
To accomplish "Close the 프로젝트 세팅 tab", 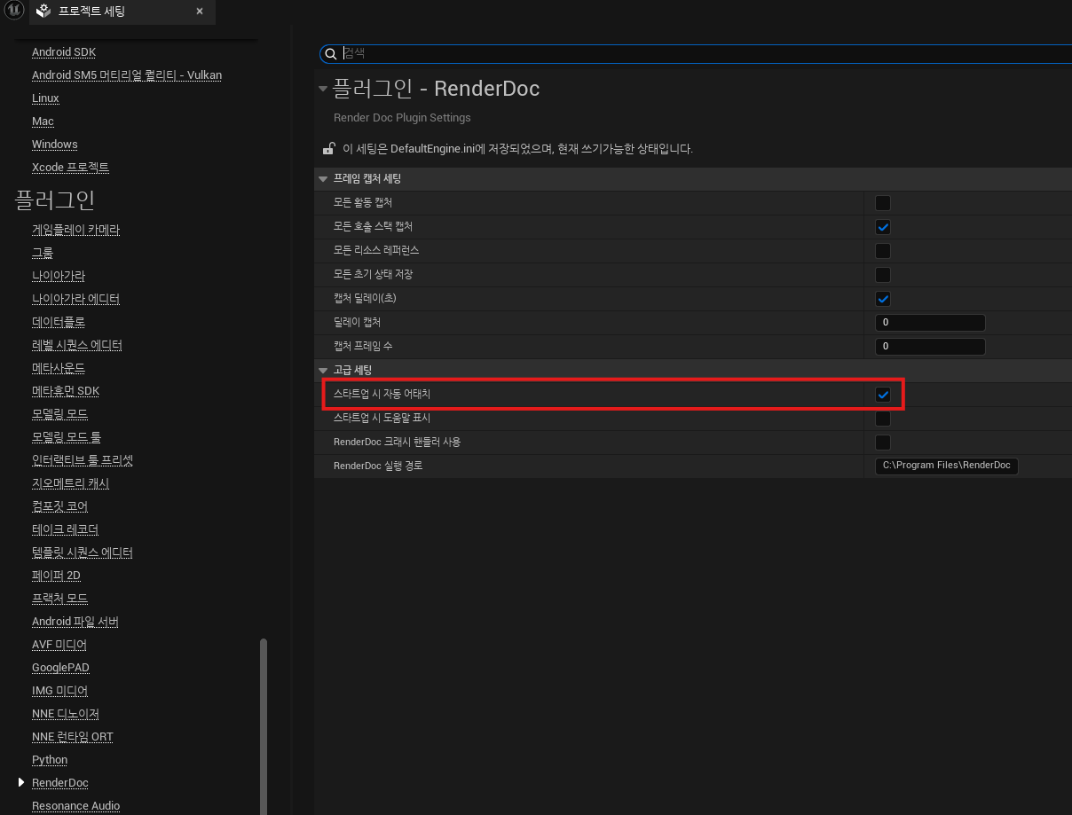I will [x=200, y=12].
